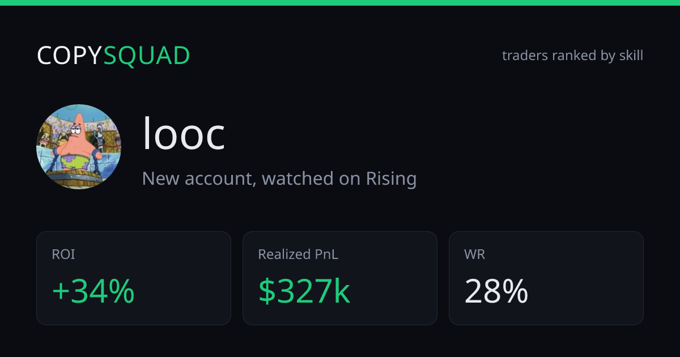Select the WR stat card
Image resolution: width=680 pixels, height=357 pixels.
click(546, 278)
